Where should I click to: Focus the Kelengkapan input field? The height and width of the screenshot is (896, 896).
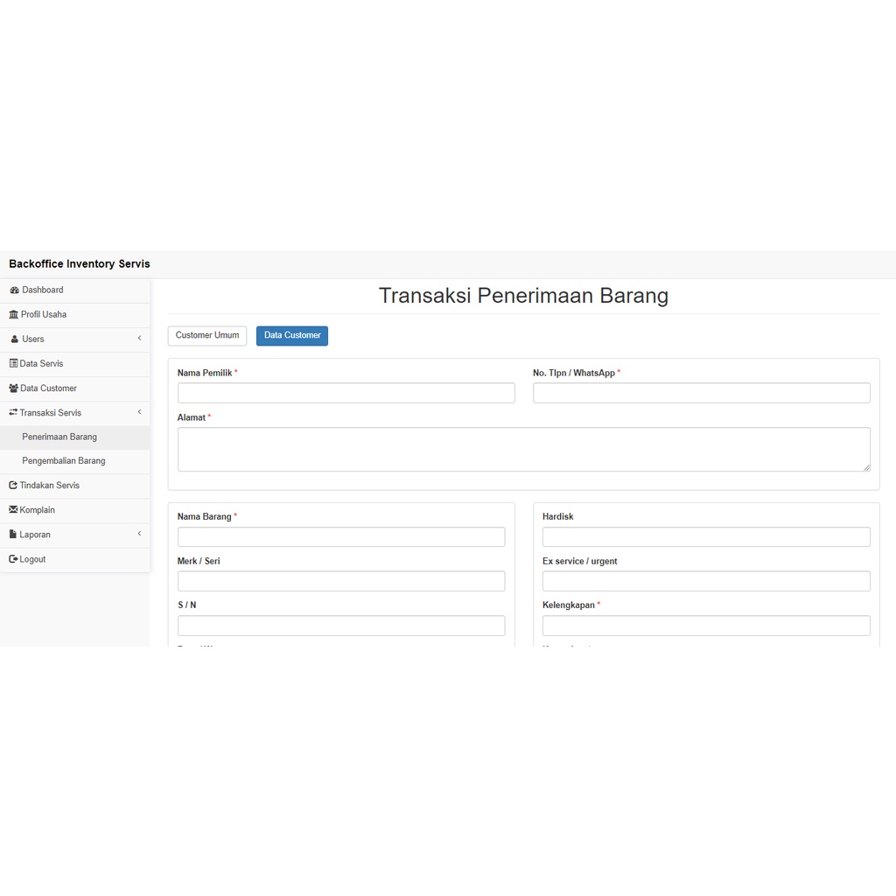(x=706, y=626)
